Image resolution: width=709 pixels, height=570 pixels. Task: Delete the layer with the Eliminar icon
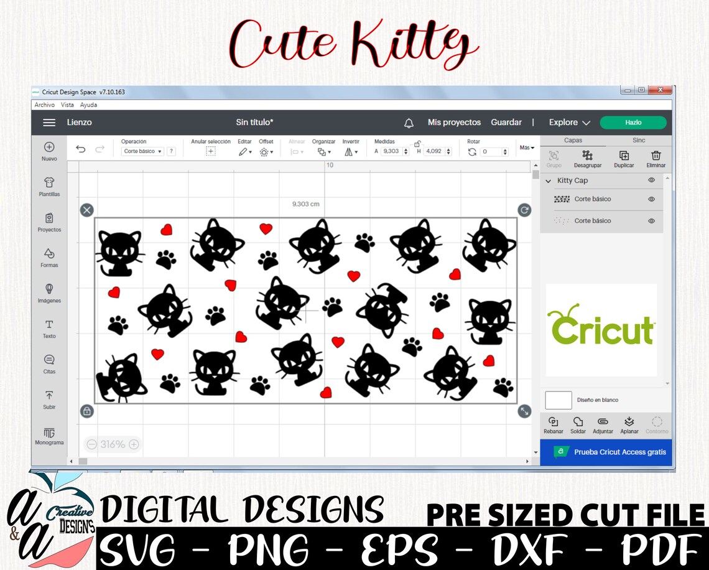coord(657,157)
